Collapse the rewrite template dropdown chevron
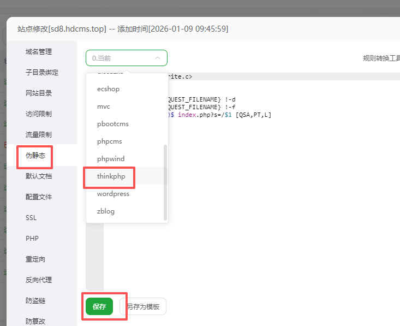The height and width of the screenshot is (326, 400). click(158, 58)
